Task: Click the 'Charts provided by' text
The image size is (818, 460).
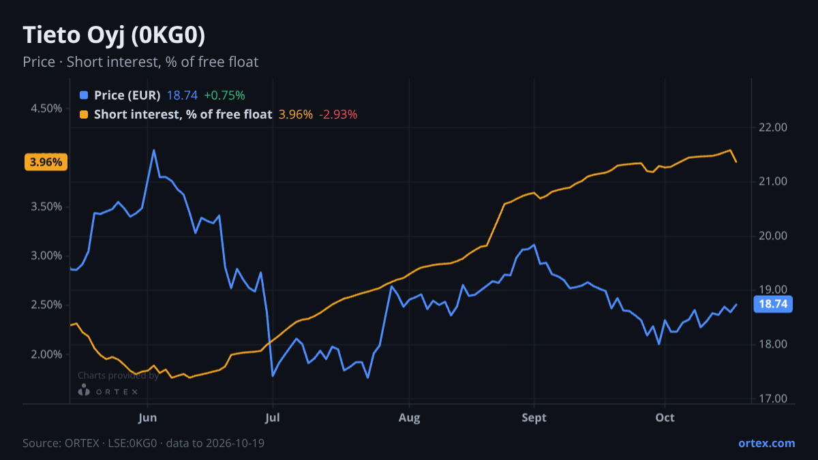Action: pyautogui.click(x=118, y=375)
